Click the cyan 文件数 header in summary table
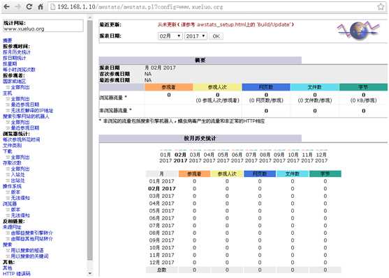Image resolution: width=389 pixels, height=278 pixels. click(314, 87)
